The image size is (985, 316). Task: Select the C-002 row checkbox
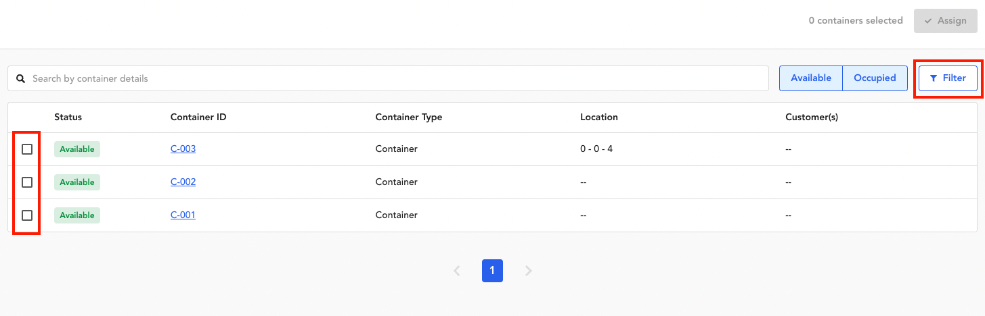(27, 182)
